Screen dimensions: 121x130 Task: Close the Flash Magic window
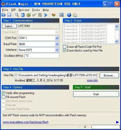117,4
